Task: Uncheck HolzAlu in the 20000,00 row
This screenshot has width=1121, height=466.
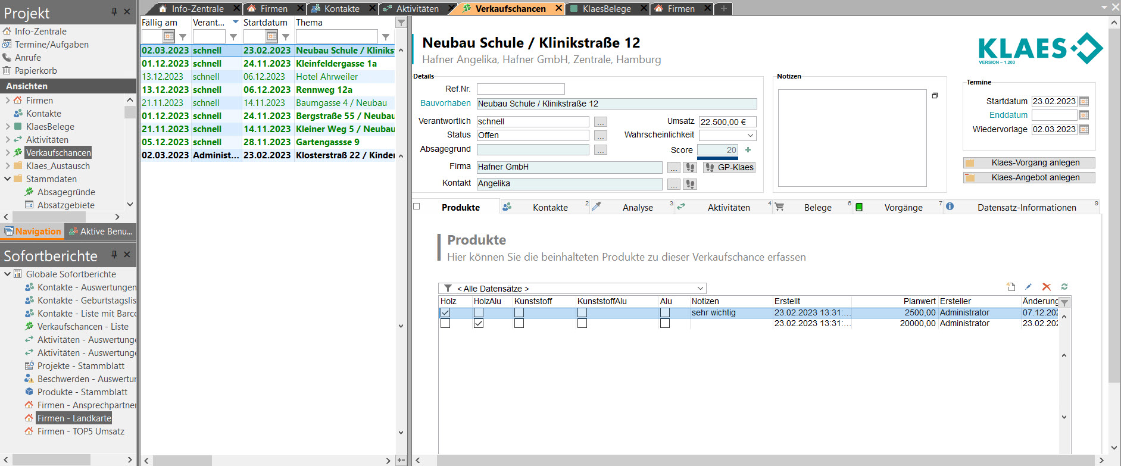Action: pos(479,323)
